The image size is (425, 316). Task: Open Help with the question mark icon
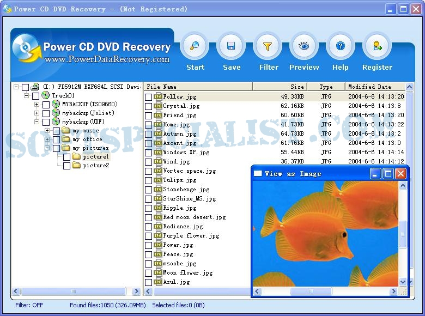pos(340,47)
